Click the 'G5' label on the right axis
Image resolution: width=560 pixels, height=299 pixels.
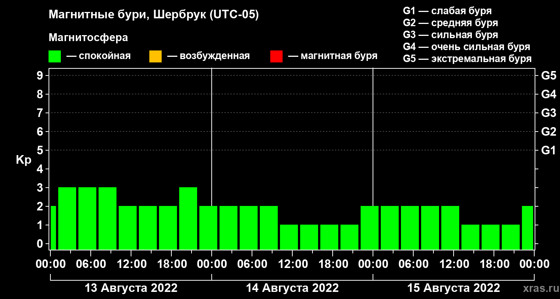pyautogui.click(x=548, y=75)
